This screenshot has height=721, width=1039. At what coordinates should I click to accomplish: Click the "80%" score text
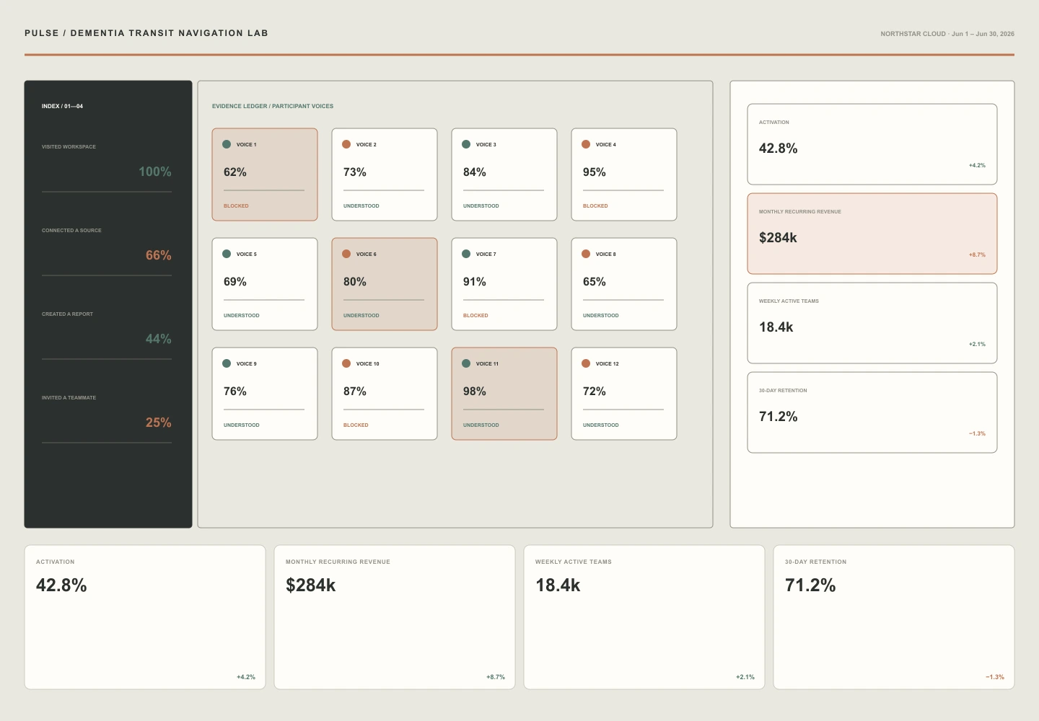point(355,282)
